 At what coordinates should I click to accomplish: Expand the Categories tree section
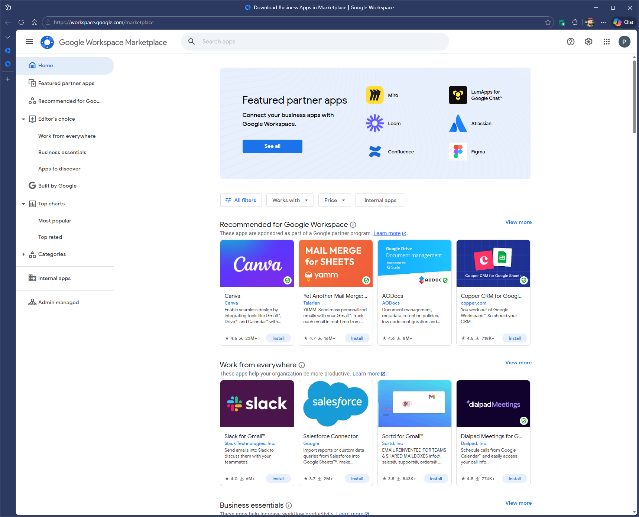click(x=23, y=254)
